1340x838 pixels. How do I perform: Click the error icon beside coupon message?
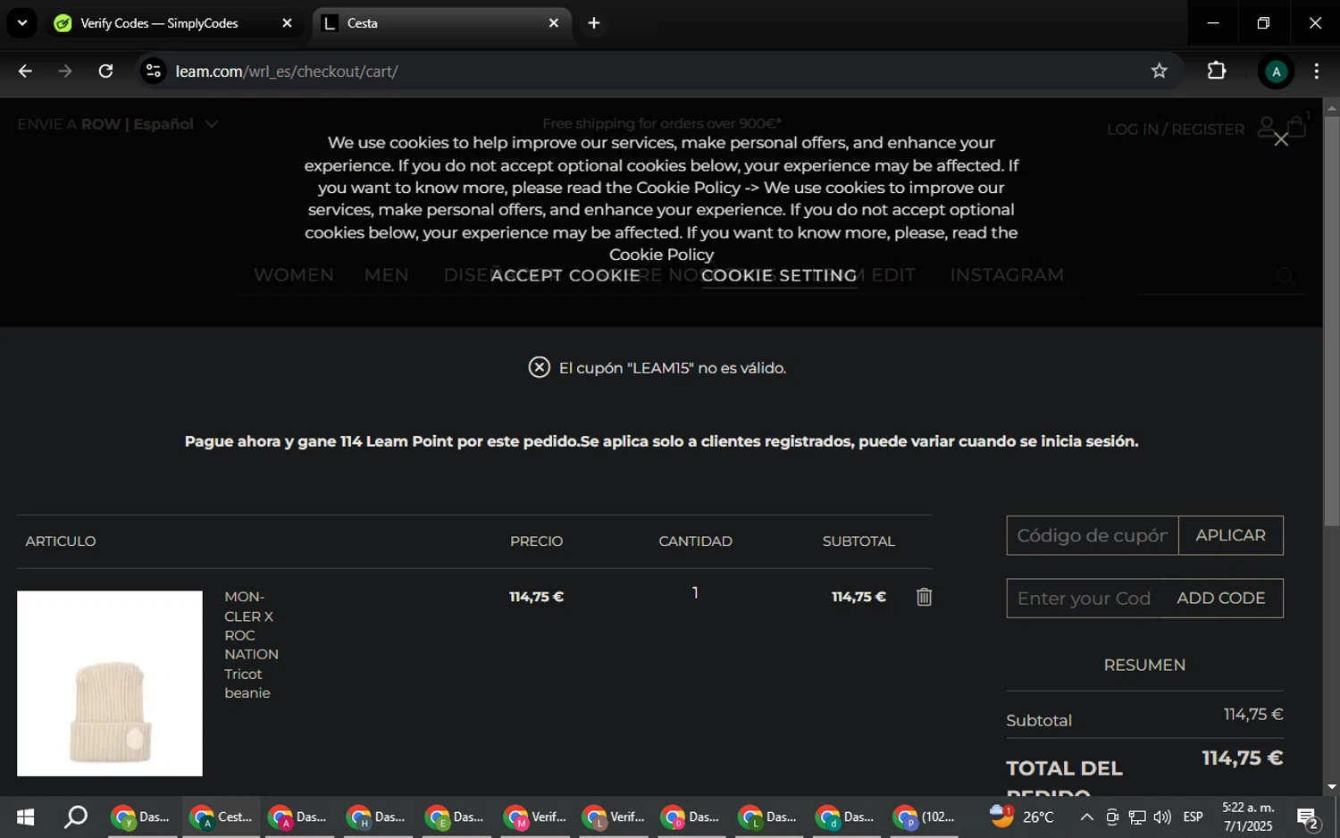click(540, 367)
